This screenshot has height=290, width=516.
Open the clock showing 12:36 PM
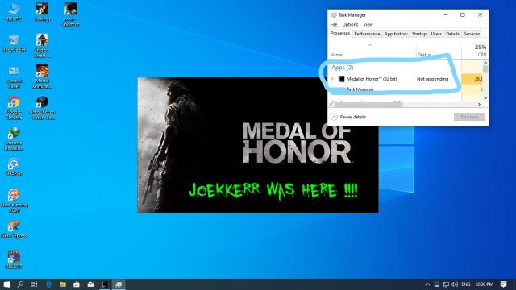pyautogui.click(x=484, y=284)
